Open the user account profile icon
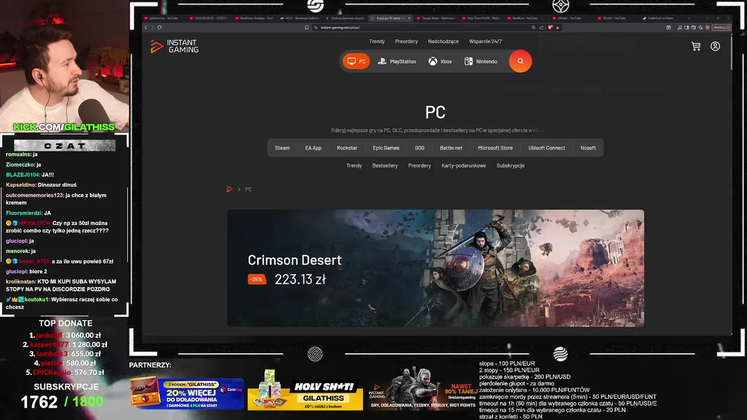This screenshot has height=420, width=747. 715,46
